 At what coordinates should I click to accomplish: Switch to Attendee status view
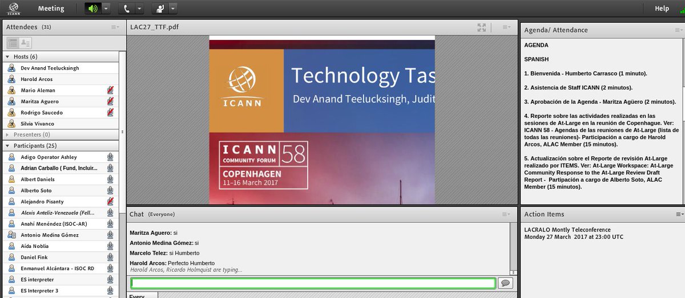pos(25,43)
